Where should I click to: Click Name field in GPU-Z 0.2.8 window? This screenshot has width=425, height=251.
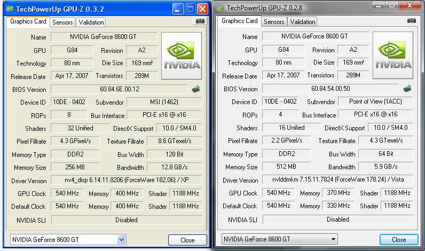click(x=315, y=36)
